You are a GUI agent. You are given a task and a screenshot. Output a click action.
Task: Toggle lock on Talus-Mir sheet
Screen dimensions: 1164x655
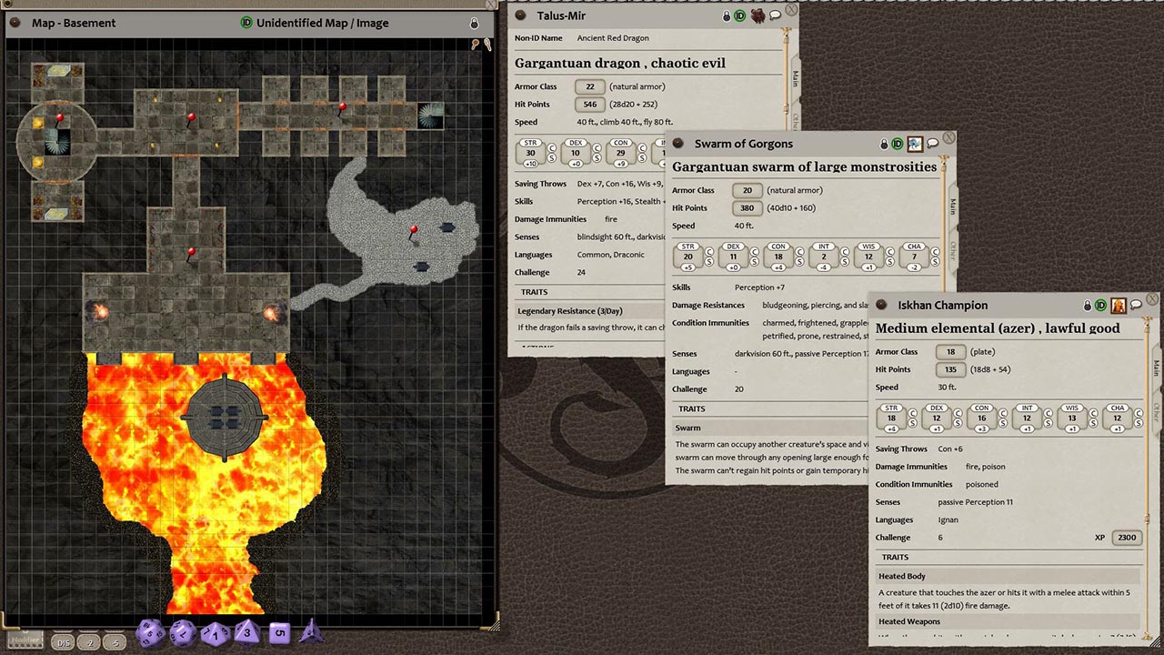pos(727,15)
